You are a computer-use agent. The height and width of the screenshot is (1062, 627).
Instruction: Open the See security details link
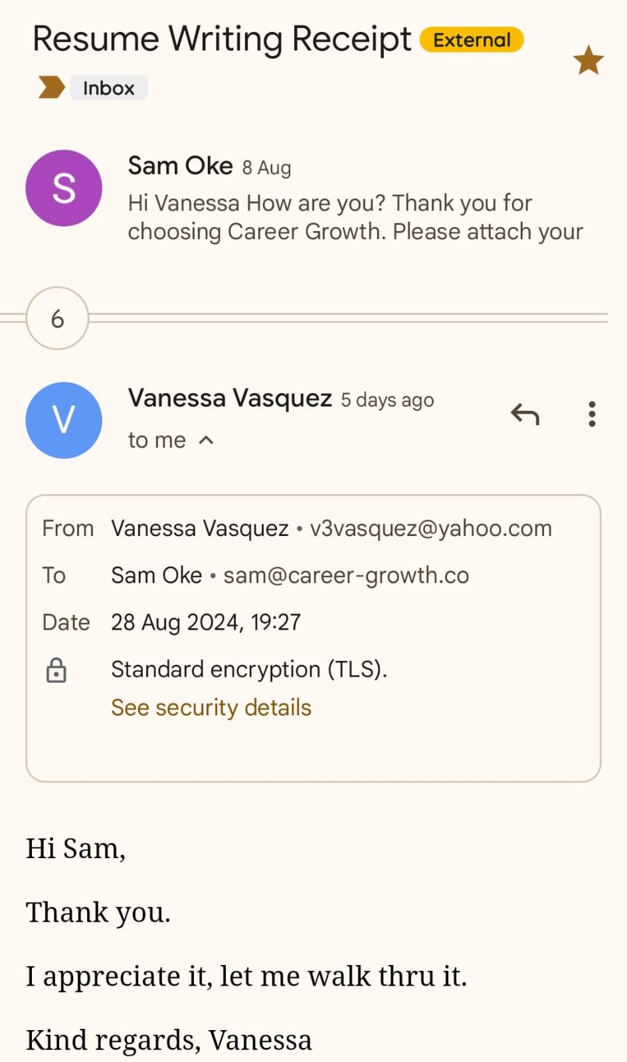pos(211,707)
